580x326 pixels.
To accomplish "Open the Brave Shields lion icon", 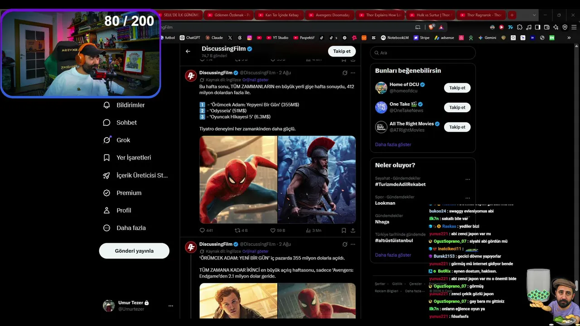I will (x=431, y=27).
